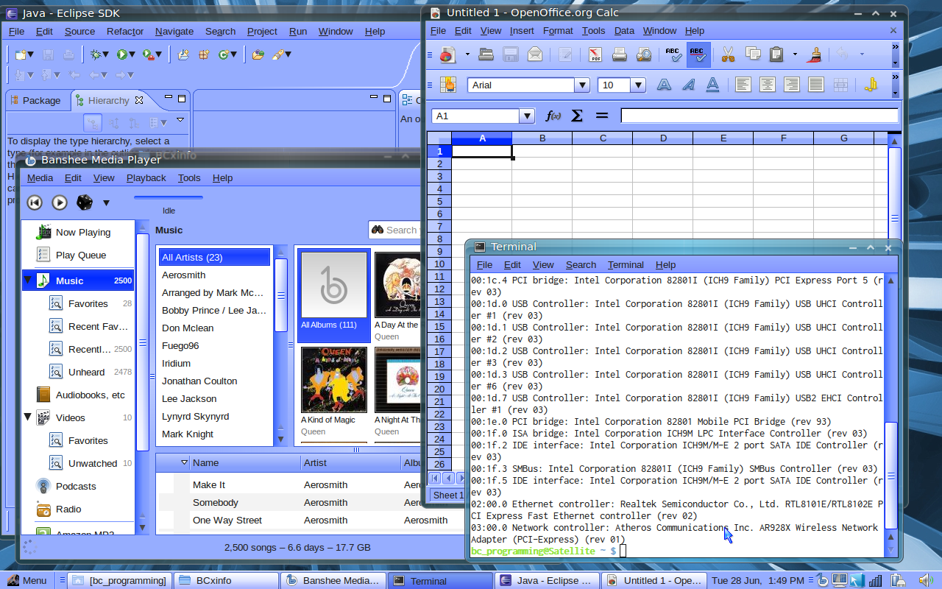Toggle Italic formatting in Calc
The image size is (942, 589).
[688, 85]
